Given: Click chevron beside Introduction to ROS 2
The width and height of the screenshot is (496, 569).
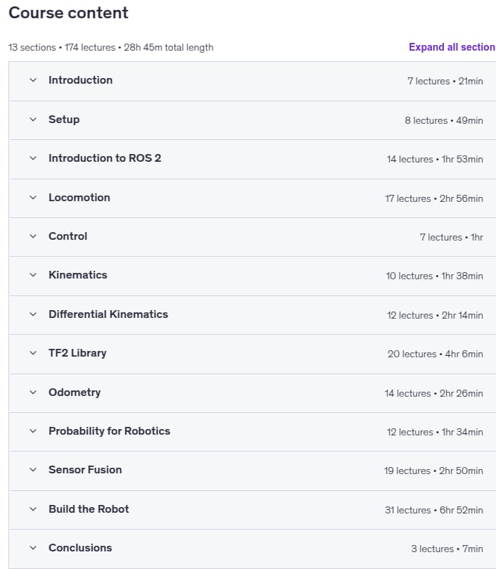Looking at the screenshot, I should point(33,158).
